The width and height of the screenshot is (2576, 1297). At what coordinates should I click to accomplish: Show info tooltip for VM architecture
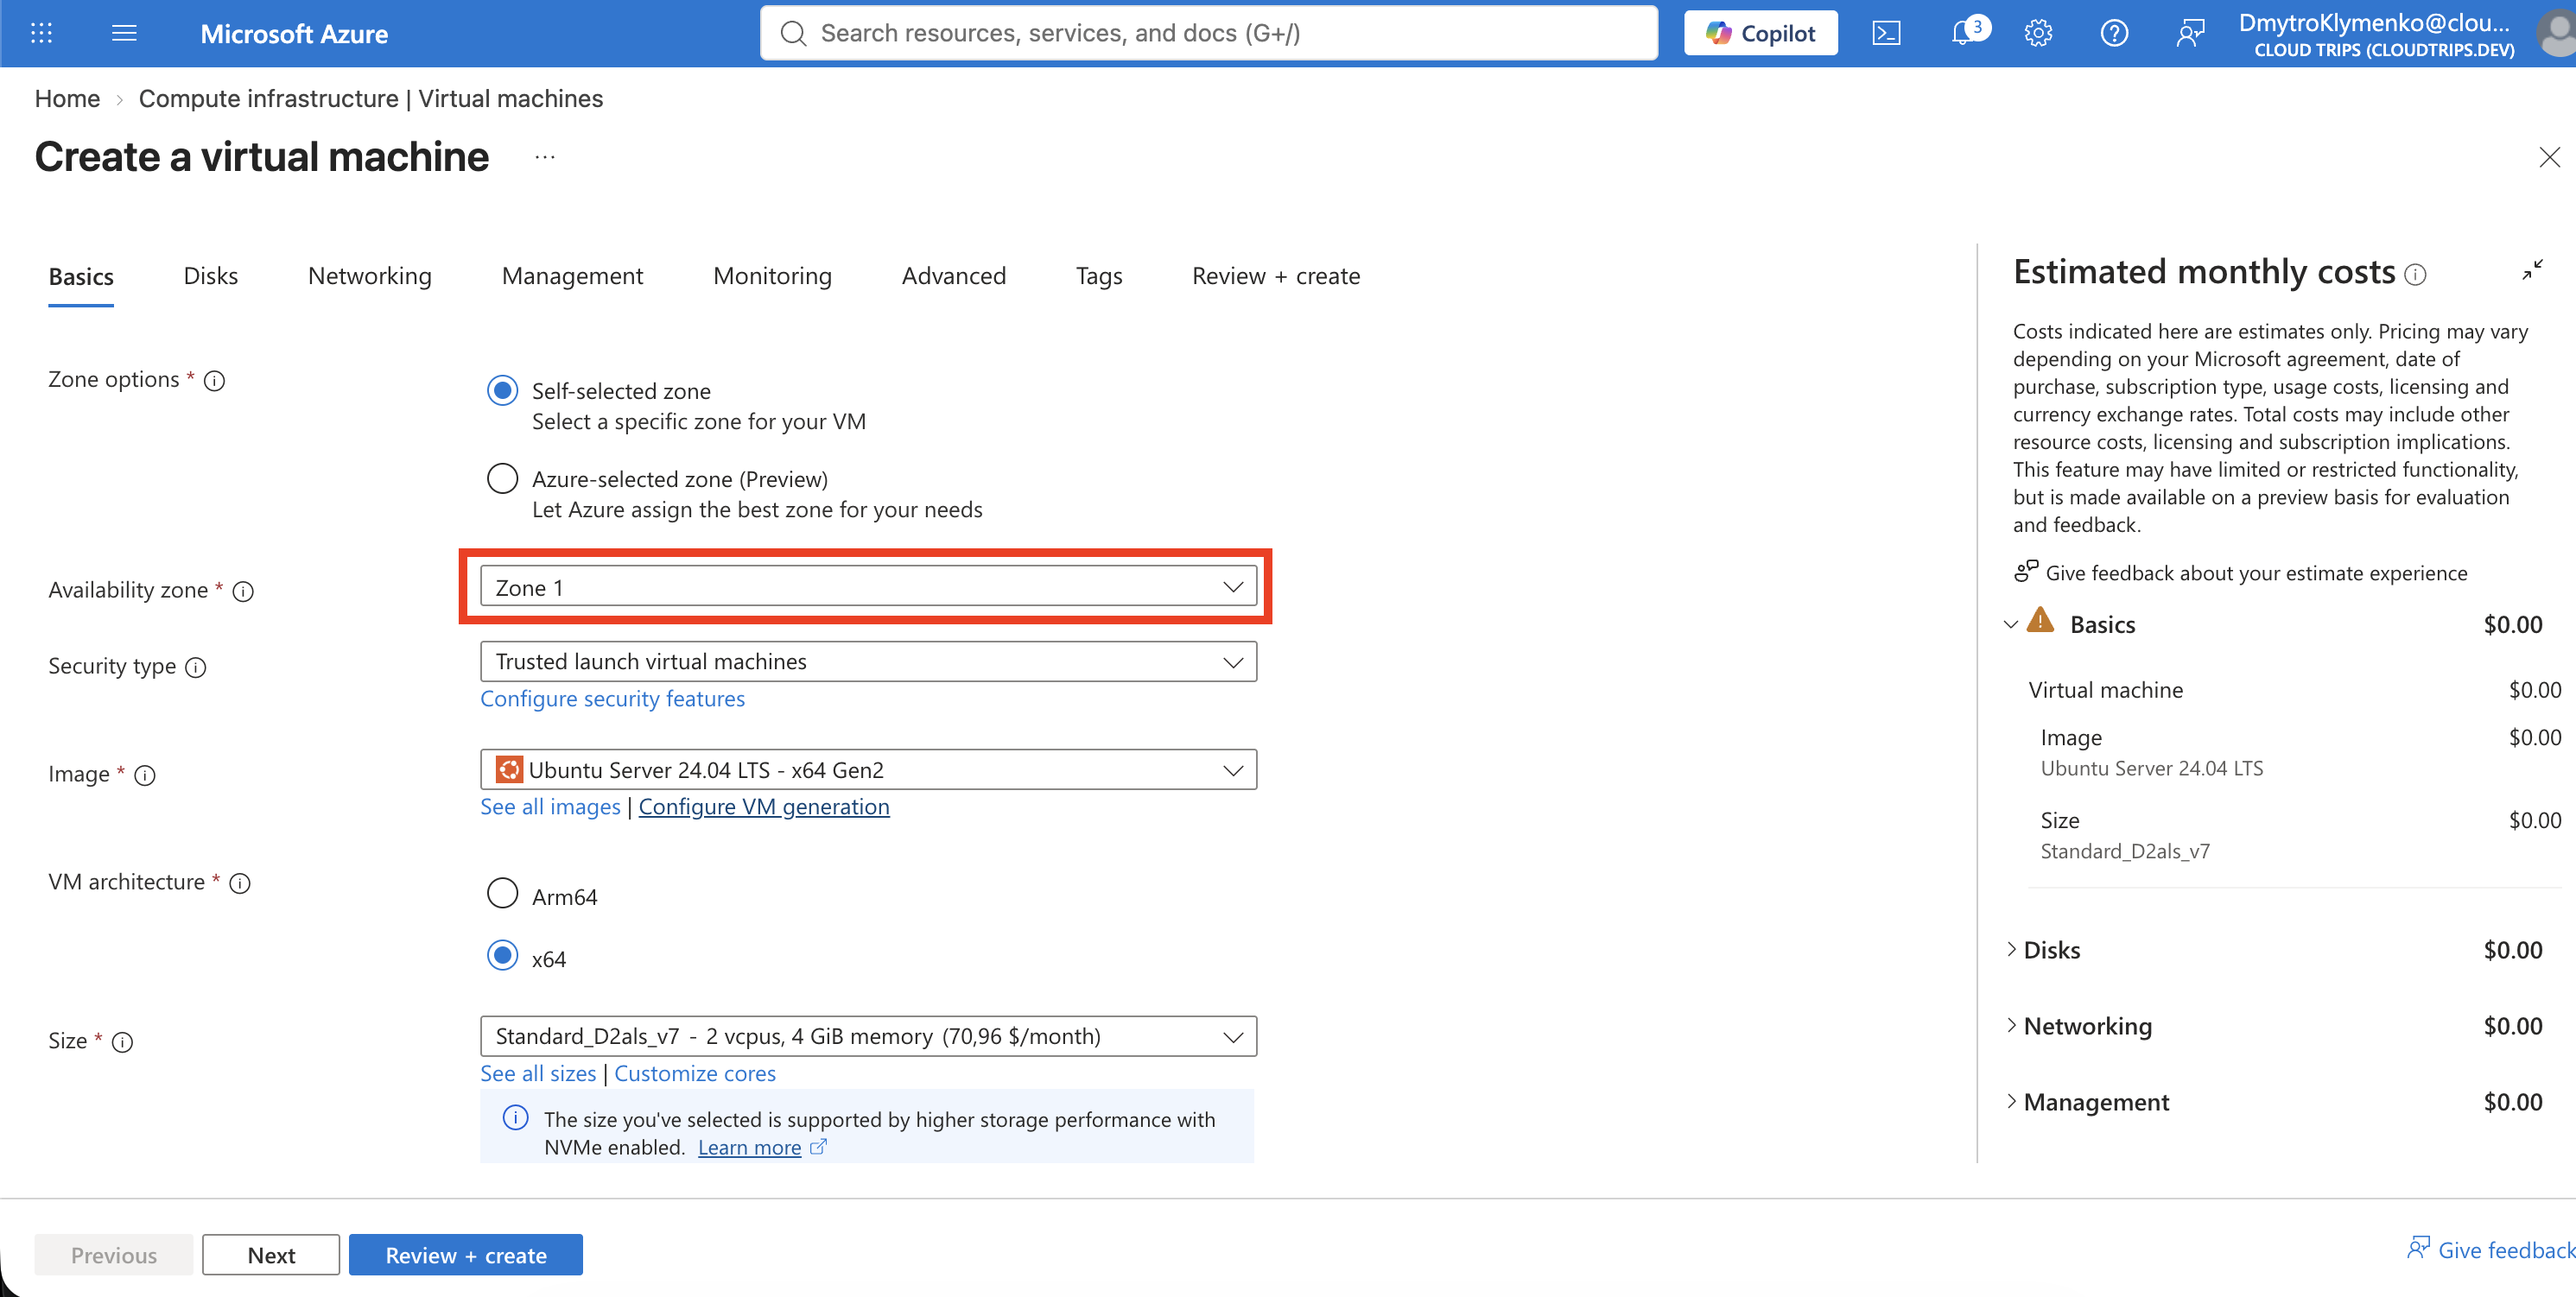click(x=240, y=883)
